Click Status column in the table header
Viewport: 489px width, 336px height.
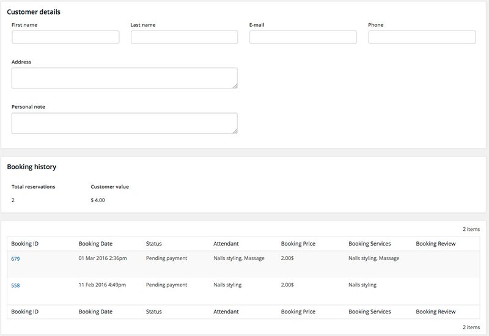pos(154,244)
